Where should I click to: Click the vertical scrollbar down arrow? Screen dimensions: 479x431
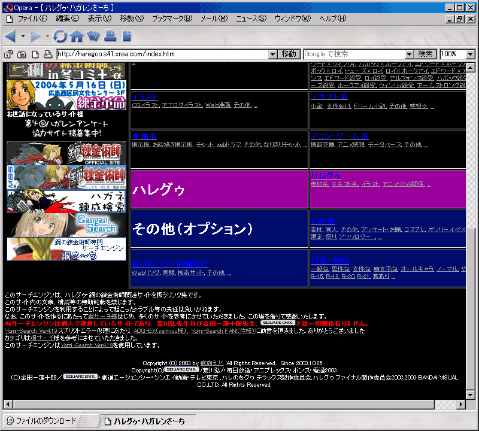[471, 394]
